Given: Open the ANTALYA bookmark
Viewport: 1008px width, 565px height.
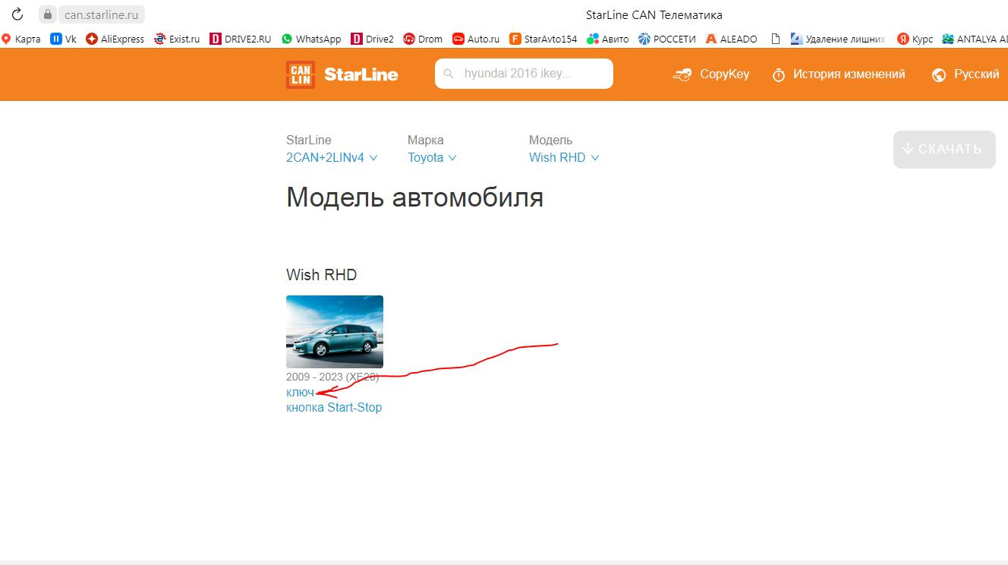Looking at the screenshot, I should (975, 39).
